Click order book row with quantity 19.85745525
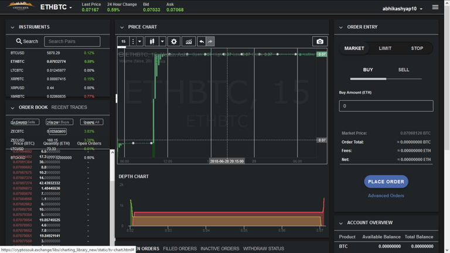Image resolution: width=450 pixels, height=253 pixels. [x=57, y=220]
